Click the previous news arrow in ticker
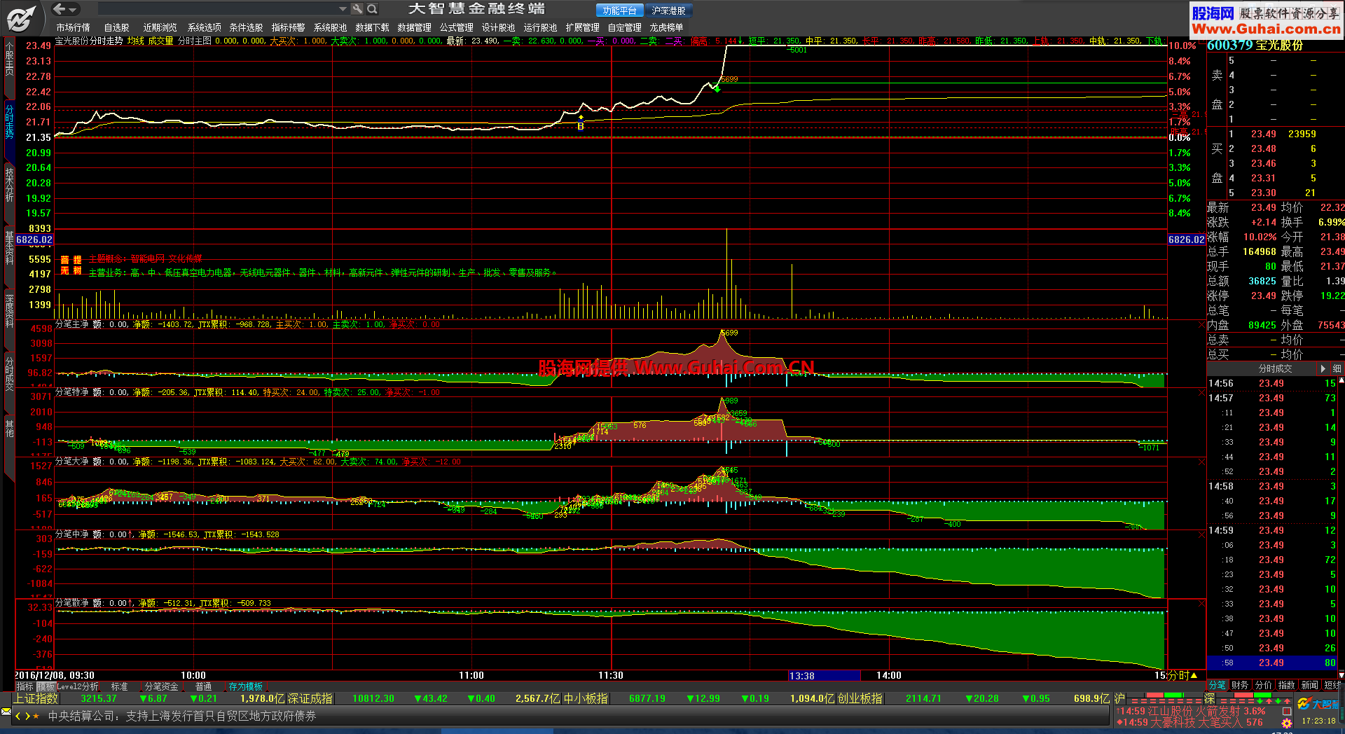Viewport: 1345px width, 734px height. (18, 716)
